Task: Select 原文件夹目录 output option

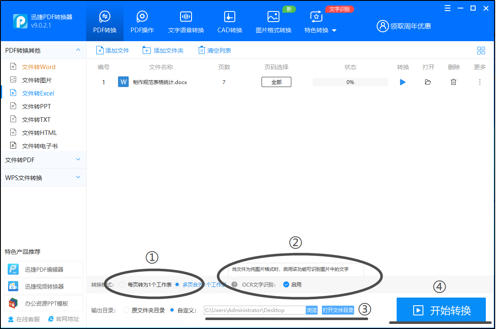Action: coord(126,310)
